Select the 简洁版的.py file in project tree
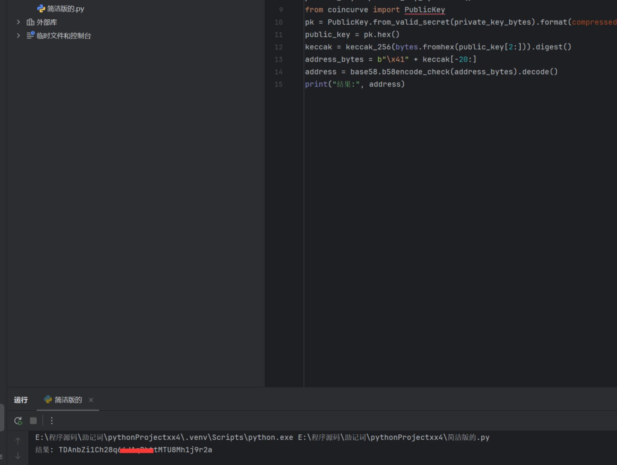 (x=65, y=8)
